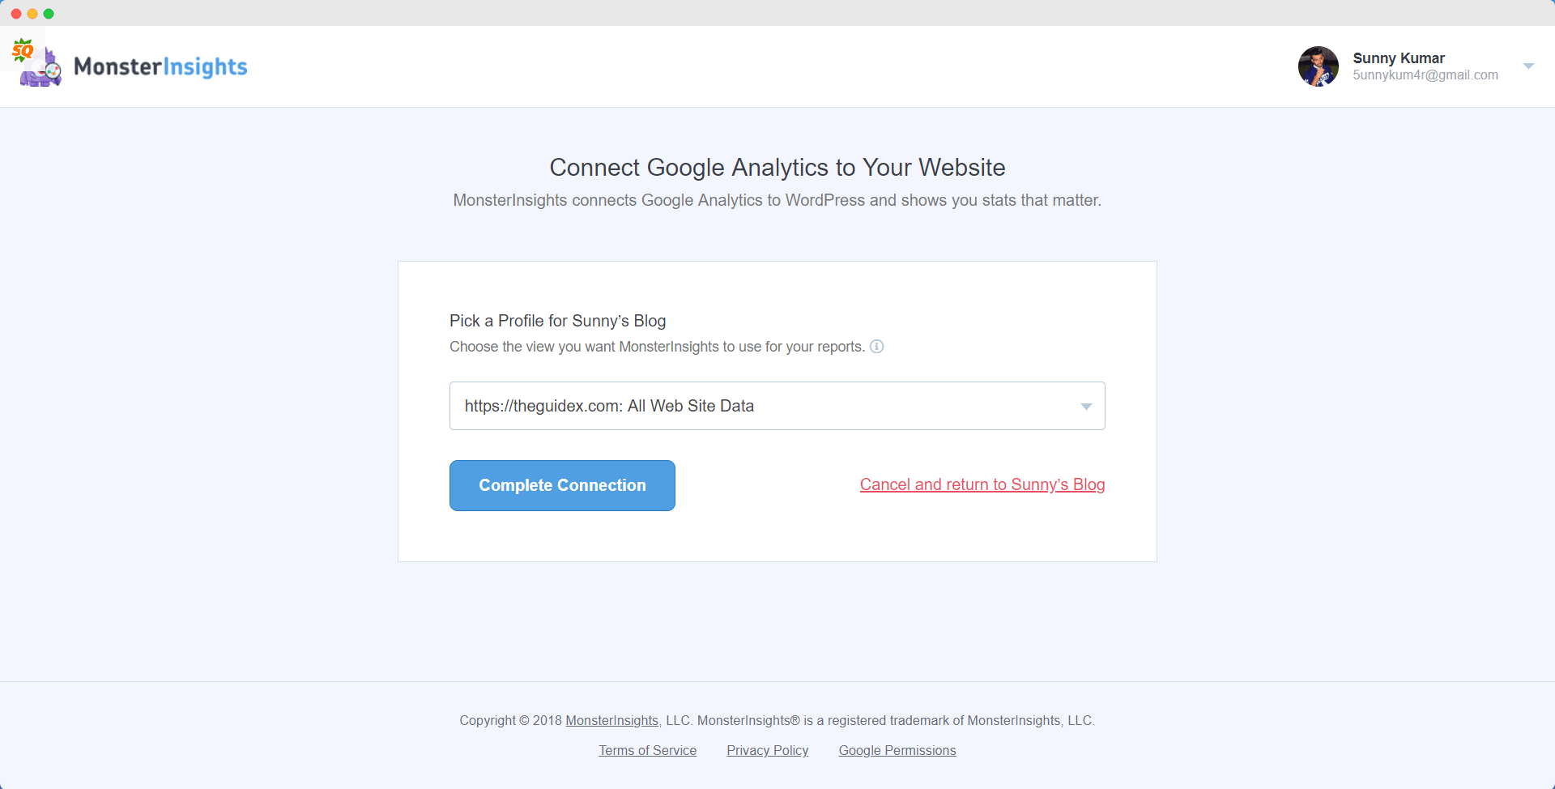Expand the account menu arrow next to the email
The height and width of the screenshot is (789, 1555).
(x=1528, y=66)
